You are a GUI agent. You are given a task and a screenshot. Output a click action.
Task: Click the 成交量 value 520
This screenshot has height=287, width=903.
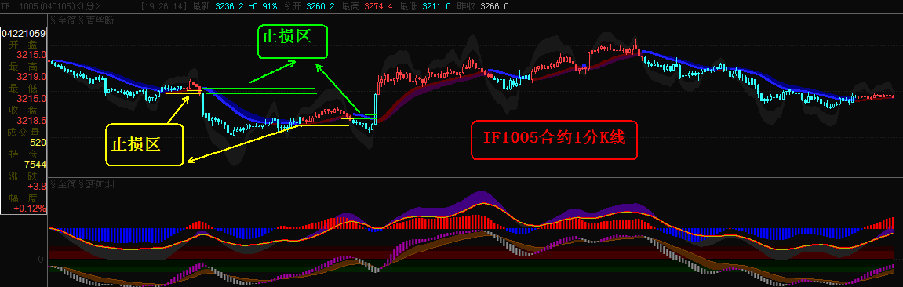[38, 143]
